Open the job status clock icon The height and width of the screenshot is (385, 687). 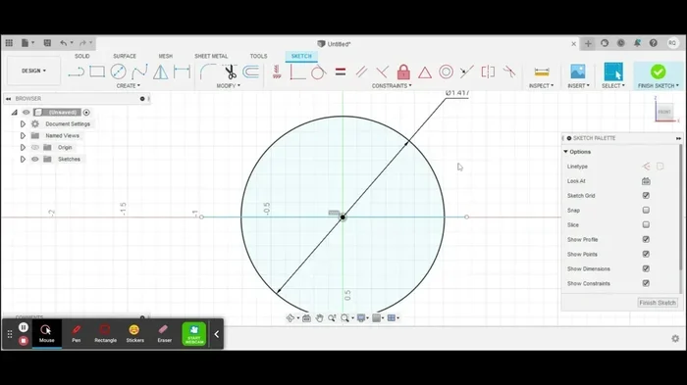tap(621, 43)
